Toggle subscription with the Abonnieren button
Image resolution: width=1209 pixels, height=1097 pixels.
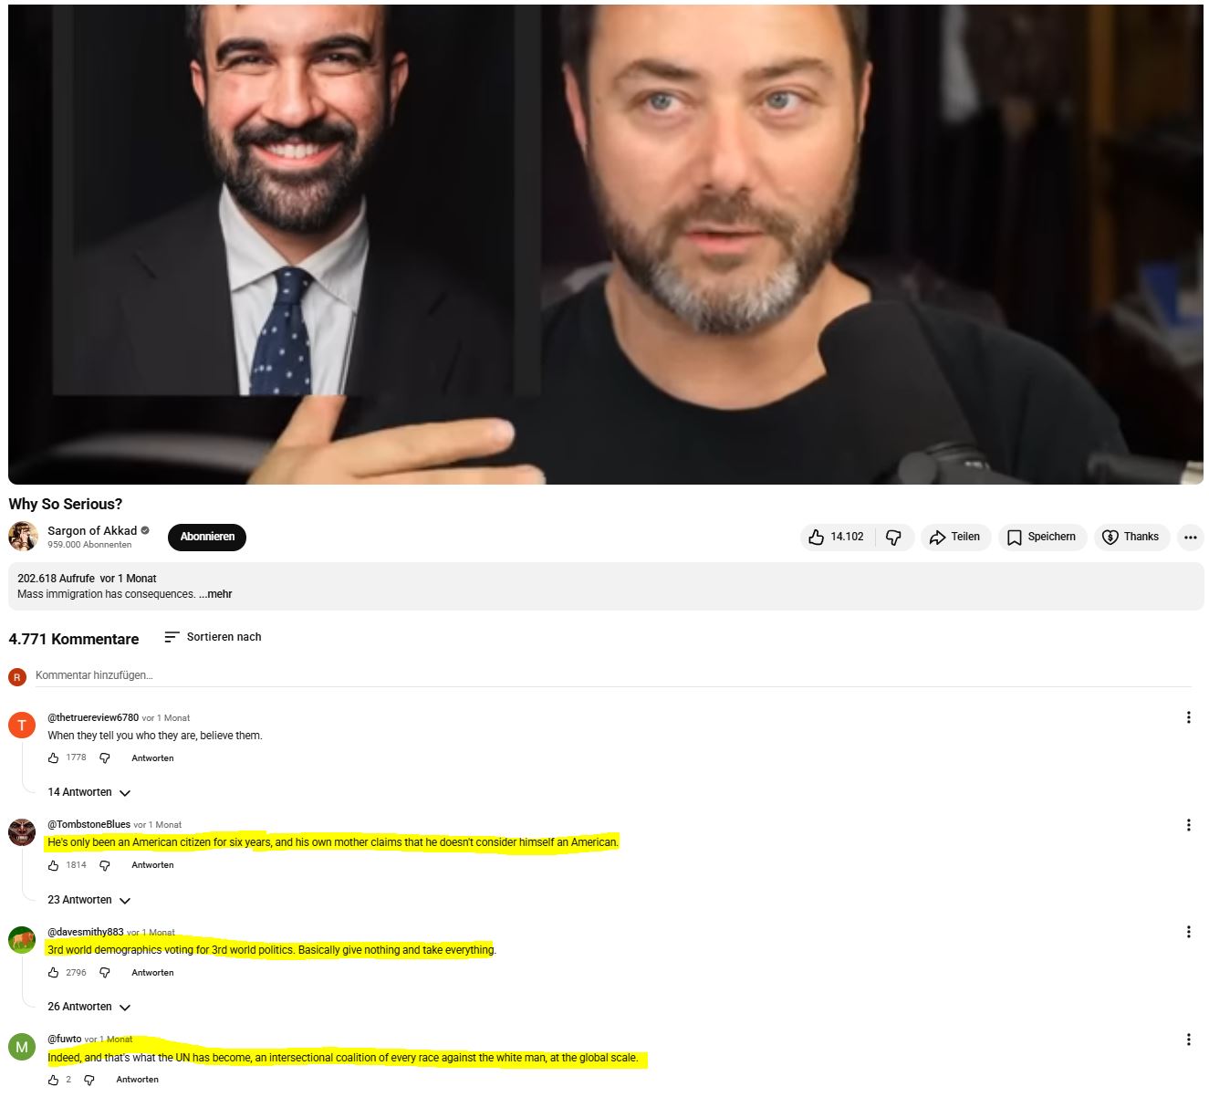tap(207, 537)
